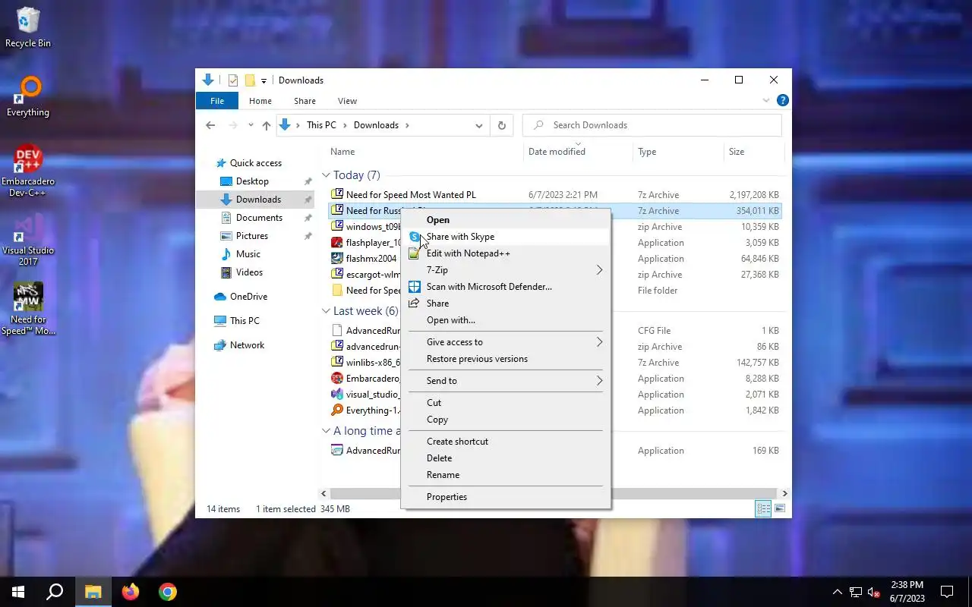Click the new folder icon in title bar
This screenshot has width=972, height=607.
tap(249, 80)
